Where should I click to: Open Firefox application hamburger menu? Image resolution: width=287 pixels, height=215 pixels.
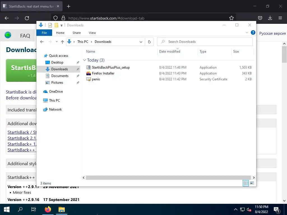pos(280,18)
